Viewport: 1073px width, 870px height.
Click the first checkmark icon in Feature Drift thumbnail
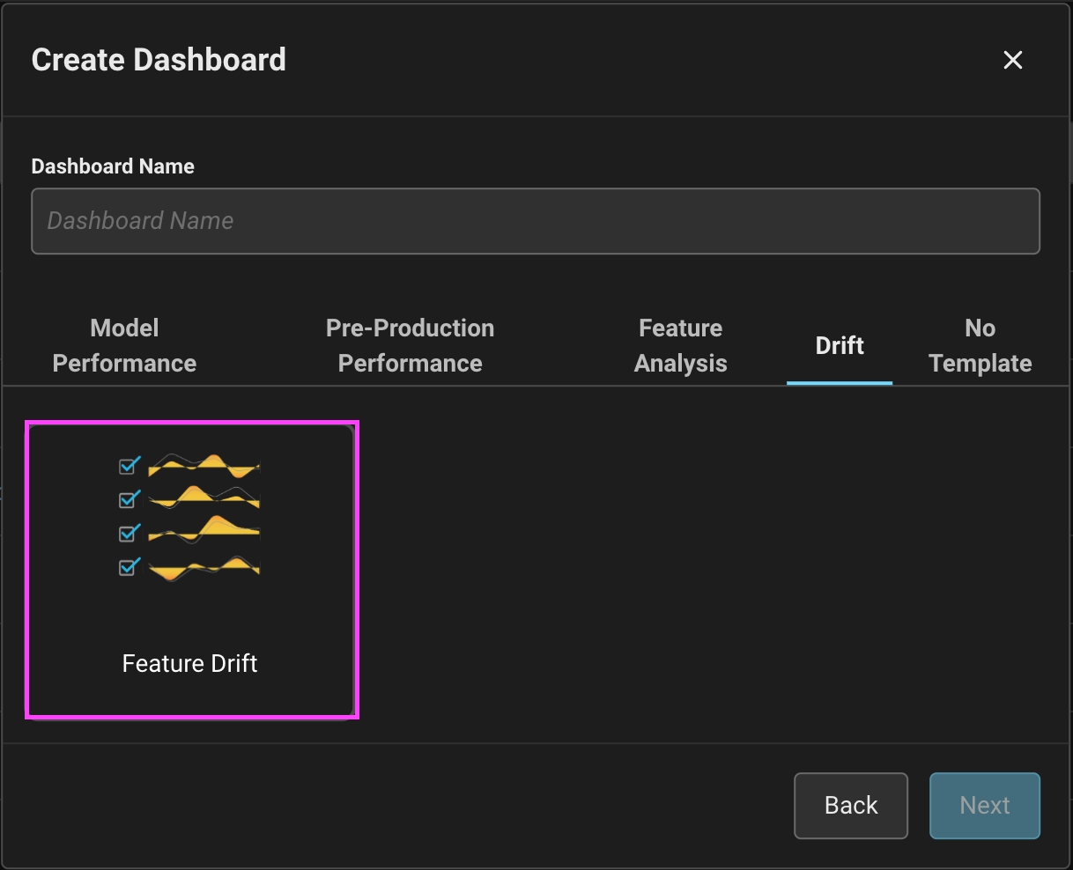click(129, 465)
